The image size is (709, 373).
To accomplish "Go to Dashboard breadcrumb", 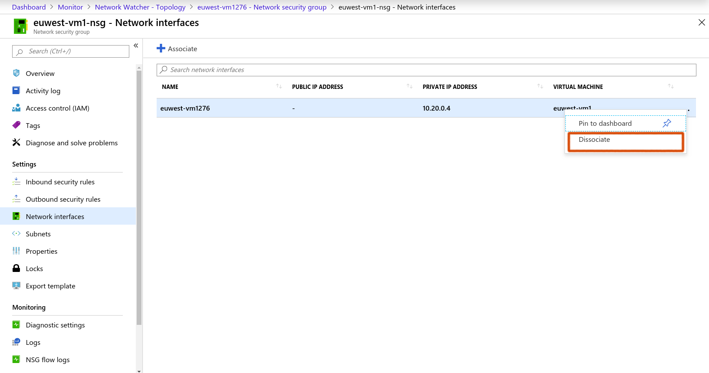I will coord(29,7).
